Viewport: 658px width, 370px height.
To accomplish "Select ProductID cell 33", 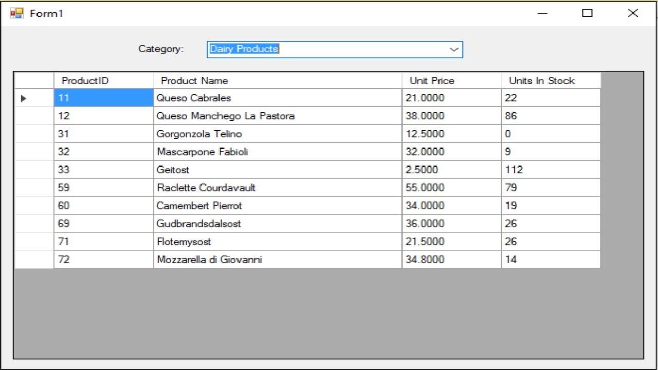I will 104,170.
